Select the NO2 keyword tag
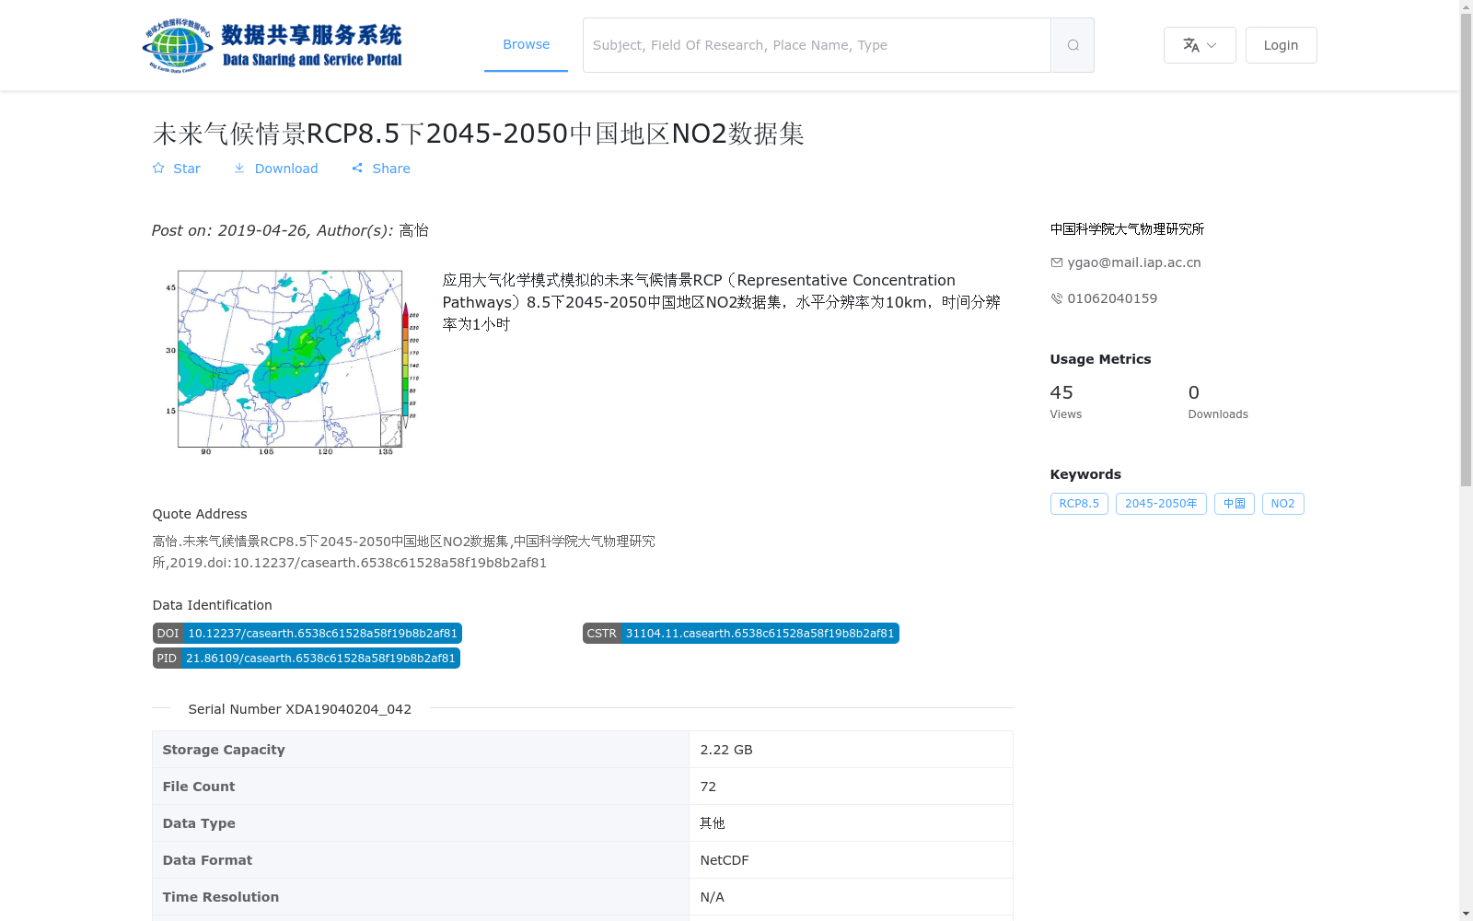 tap(1282, 504)
